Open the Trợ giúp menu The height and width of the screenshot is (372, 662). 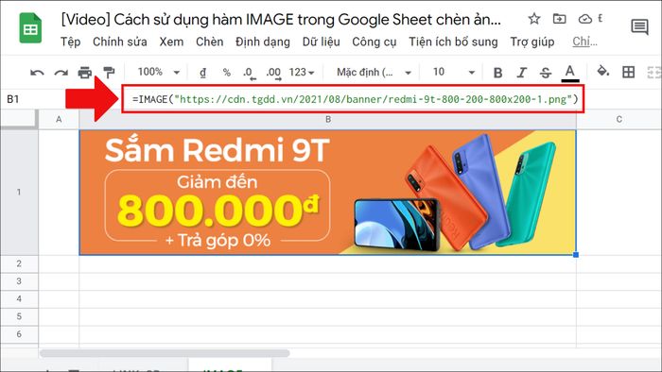pyautogui.click(x=532, y=42)
